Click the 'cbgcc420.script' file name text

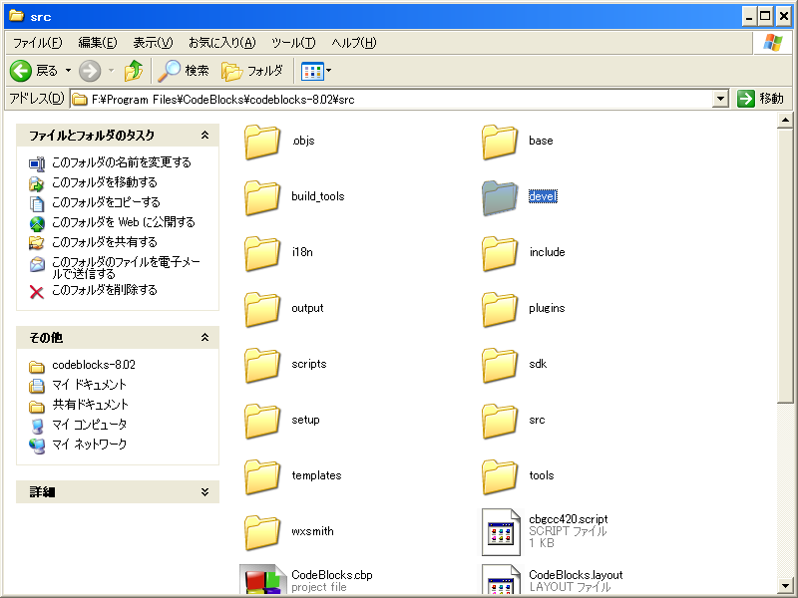(569, 519)
